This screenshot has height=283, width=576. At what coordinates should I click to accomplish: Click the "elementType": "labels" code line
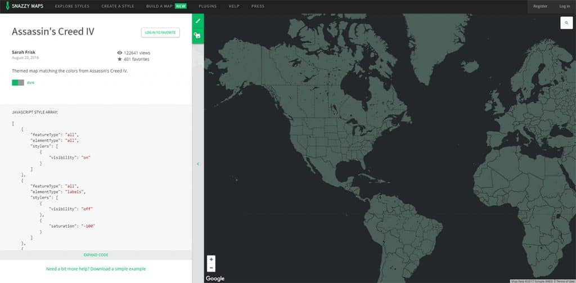coord(58,192)
